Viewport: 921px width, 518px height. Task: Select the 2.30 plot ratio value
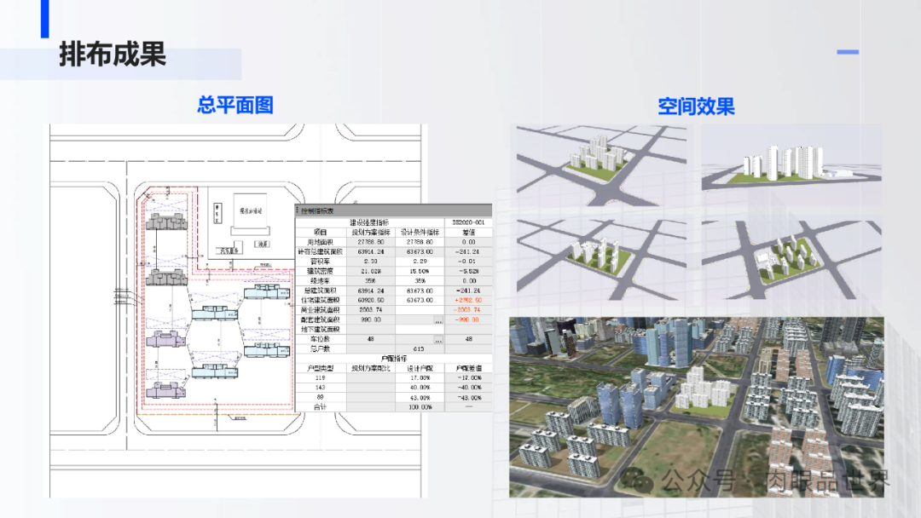pyautogui.click(x=371, y=262)
